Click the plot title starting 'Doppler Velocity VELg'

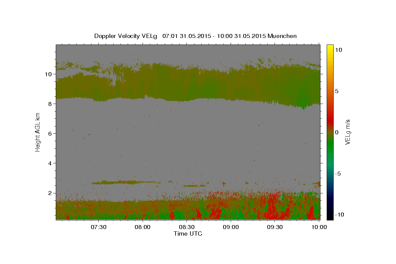click(195, 36)
